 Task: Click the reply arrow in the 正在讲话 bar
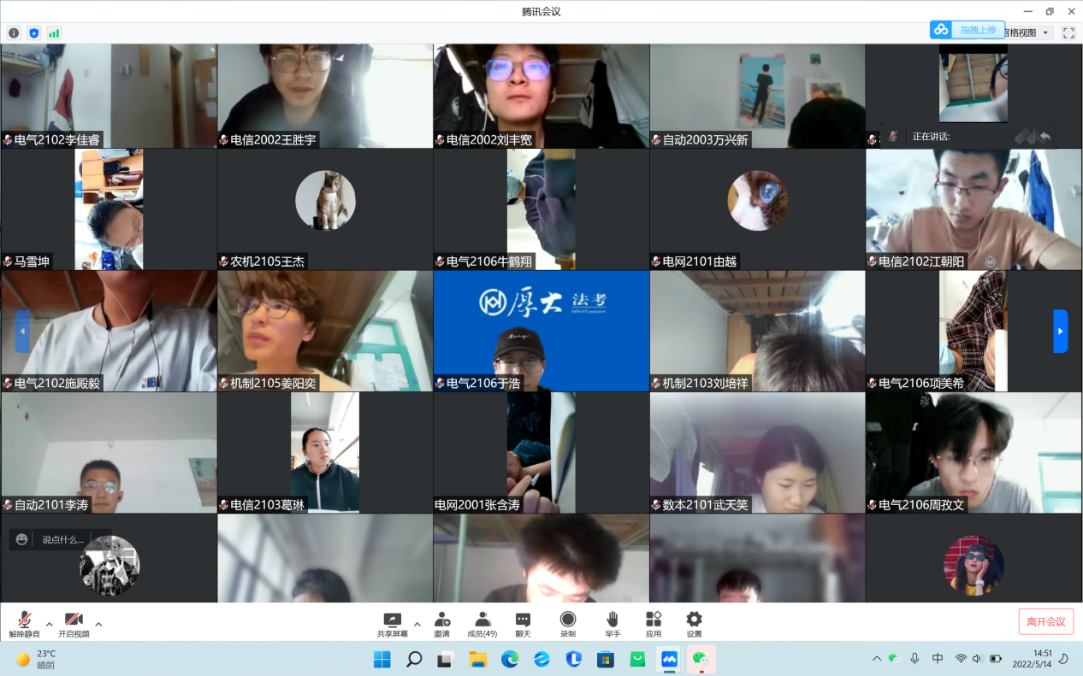pos(1045,136)
